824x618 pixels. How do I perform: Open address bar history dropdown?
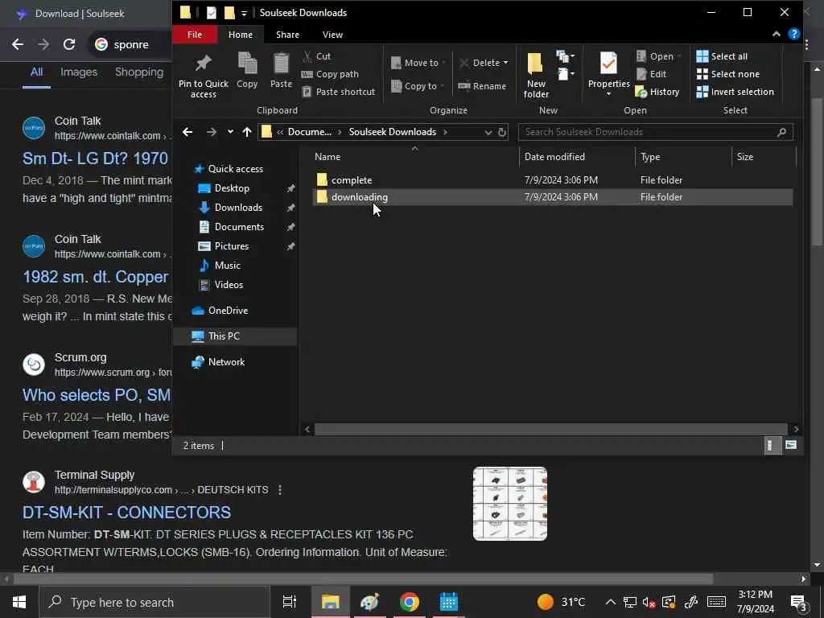coord(488,133)
